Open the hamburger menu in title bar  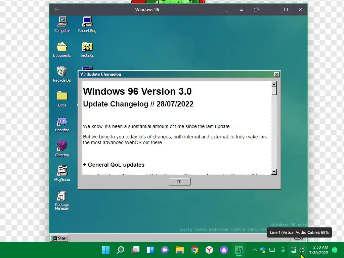(x=241, y=9)
